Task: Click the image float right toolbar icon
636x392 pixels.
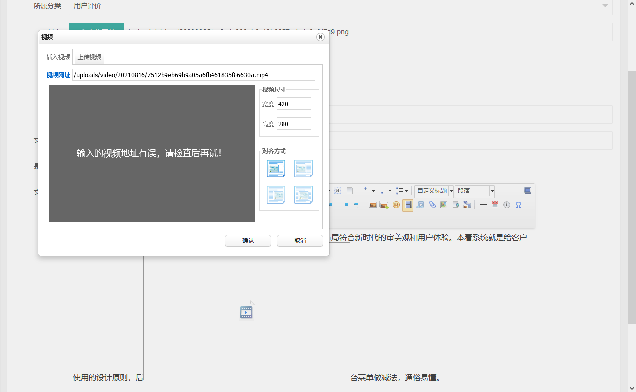Action: [x=345, y=205]
